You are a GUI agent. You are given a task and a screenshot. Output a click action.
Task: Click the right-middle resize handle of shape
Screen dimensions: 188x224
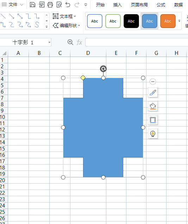tap(143, 127)
